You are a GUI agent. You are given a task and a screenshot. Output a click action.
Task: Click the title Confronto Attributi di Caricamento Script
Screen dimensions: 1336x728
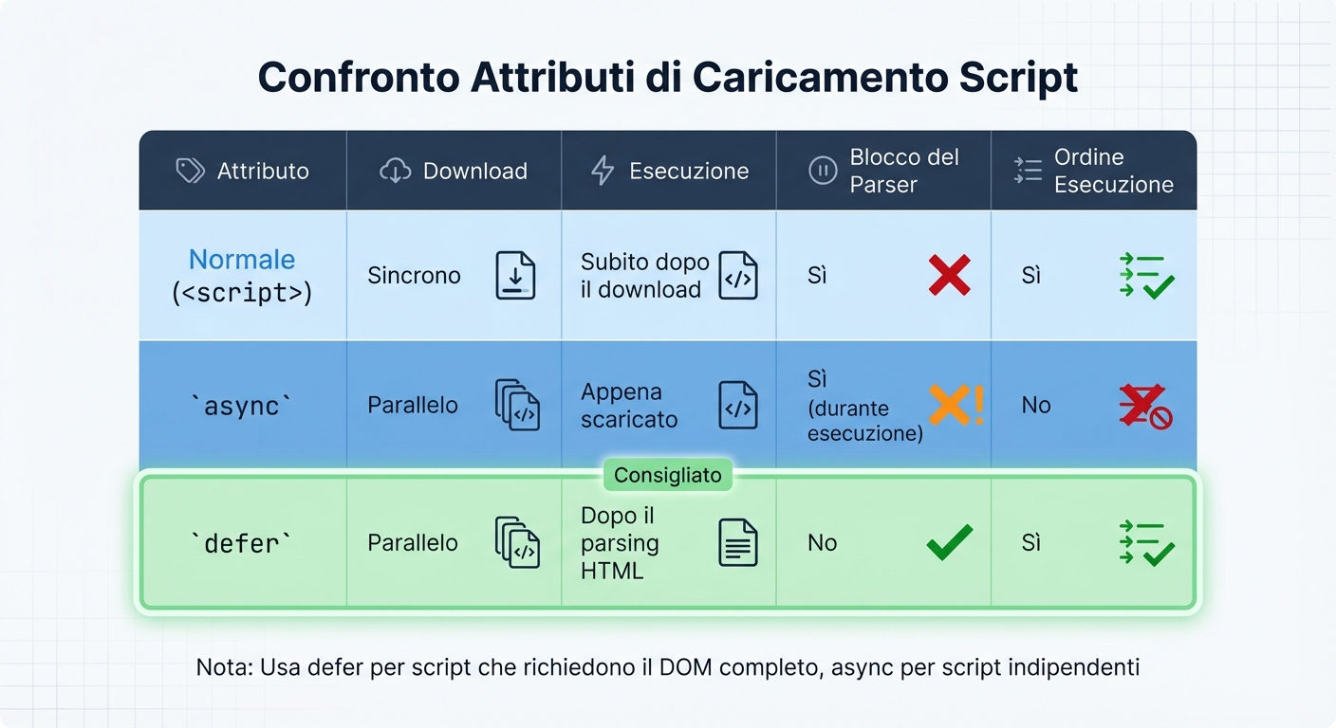pos(668,78)
